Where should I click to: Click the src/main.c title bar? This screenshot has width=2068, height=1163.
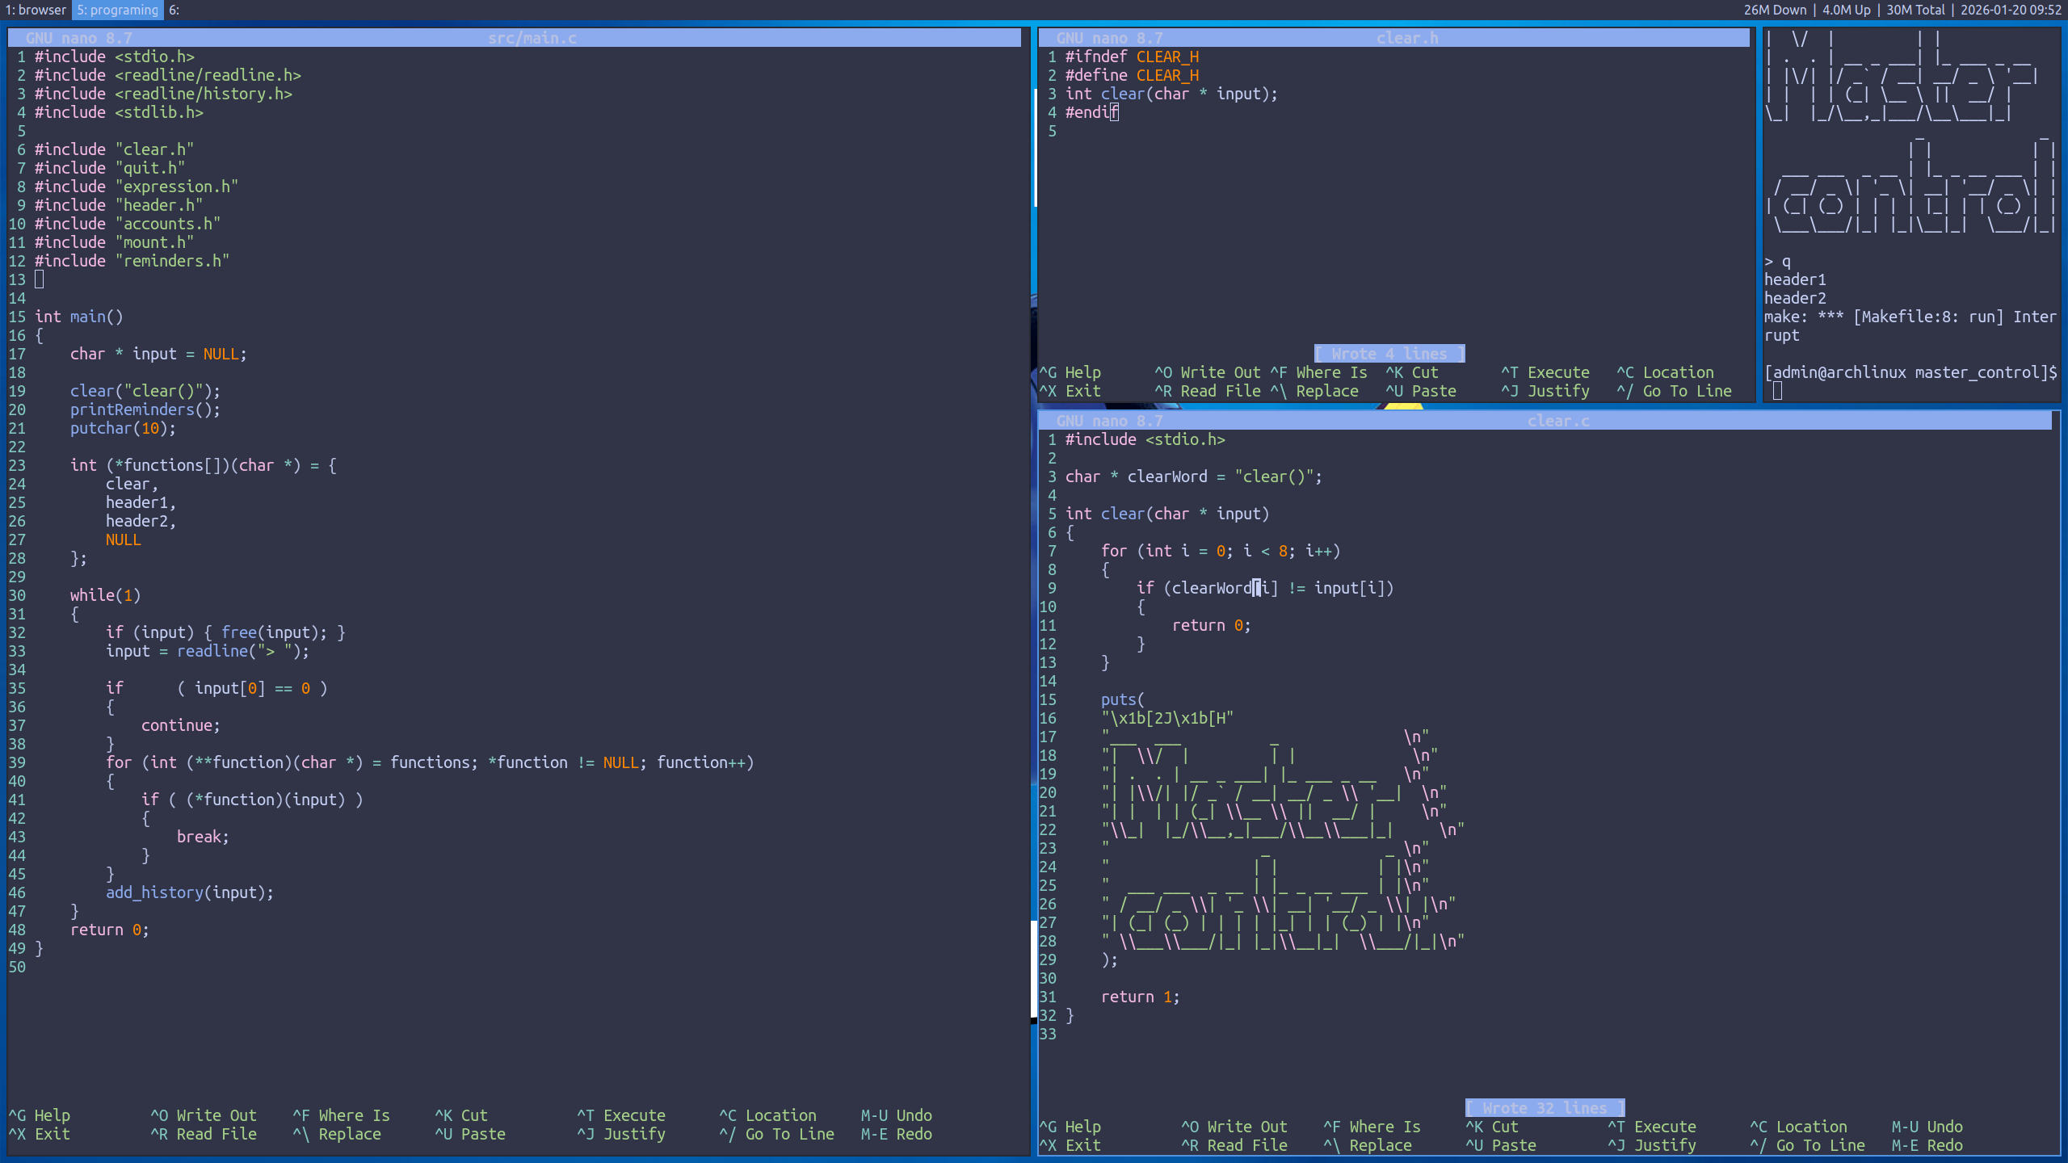point(532,38)
